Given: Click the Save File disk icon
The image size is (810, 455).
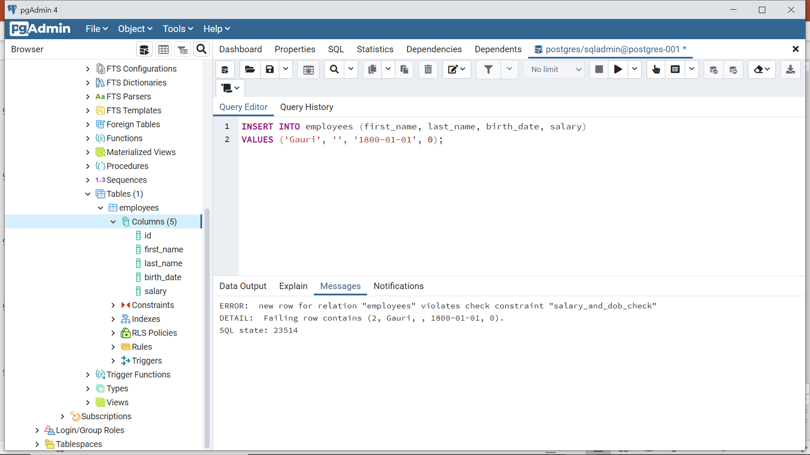Looking at the screenshot, I should [x=270, y=70].
